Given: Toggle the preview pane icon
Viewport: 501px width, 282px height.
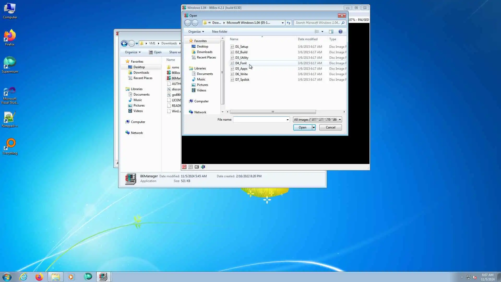Looking at the screenshot, I should coord(331,32).
